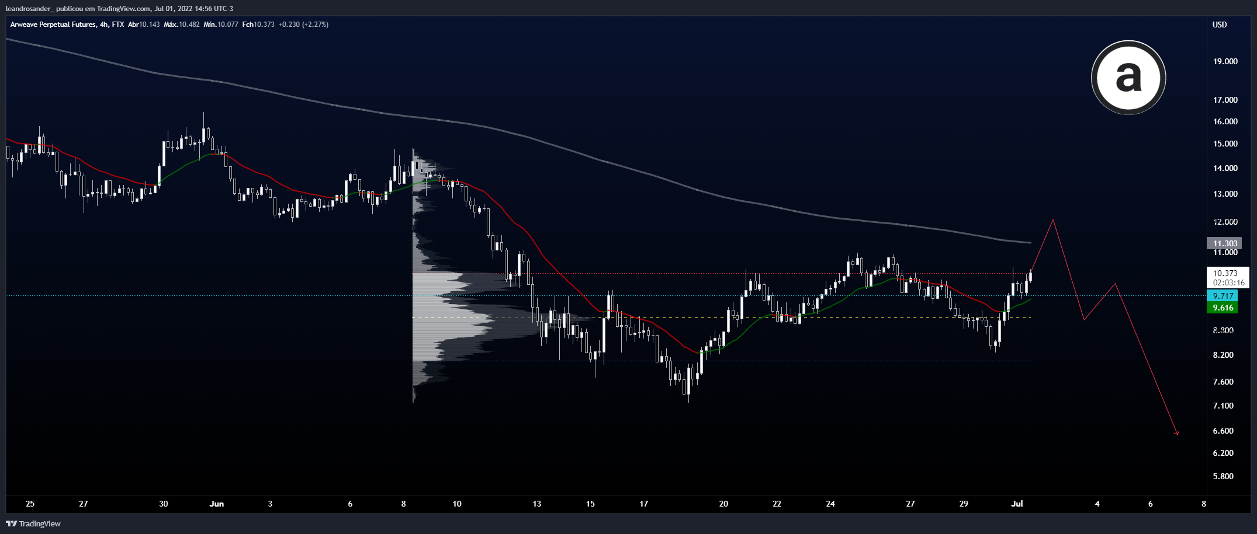Click the 25 date label on time axis

click(30, 504)
